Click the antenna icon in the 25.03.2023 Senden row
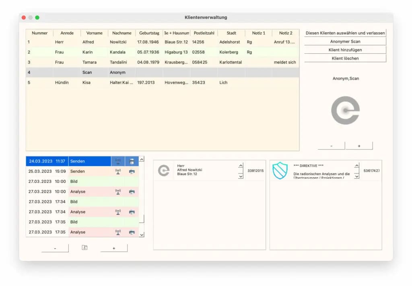 coord(118,172)
